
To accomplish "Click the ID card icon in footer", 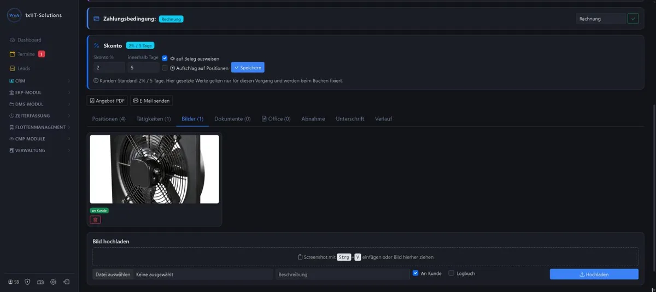I will (40, 282).
